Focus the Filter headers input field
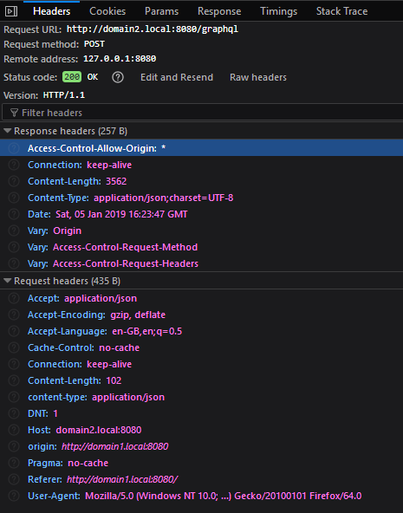403x513 pixels. click(203, 113)
